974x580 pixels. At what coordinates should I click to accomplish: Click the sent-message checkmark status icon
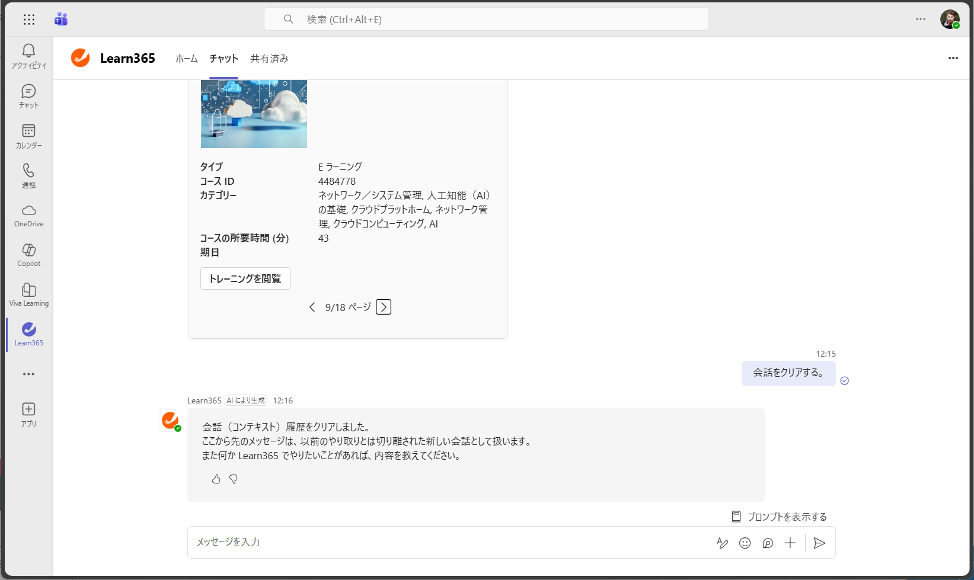pos(845,381)
